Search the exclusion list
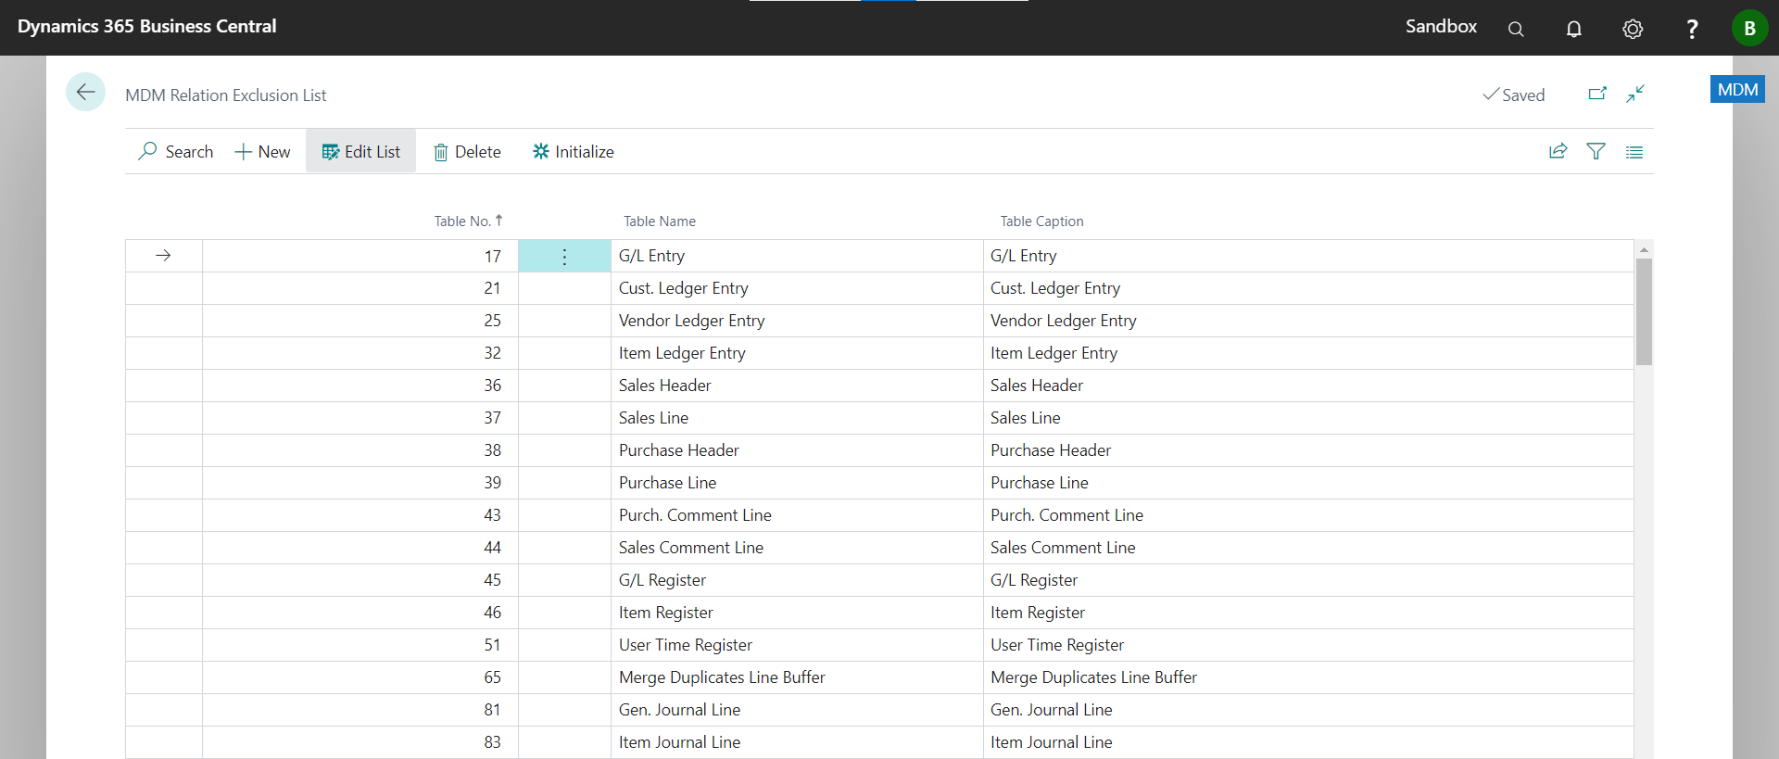This screenshot has width=1779, height=759. (x=176, y=151)
